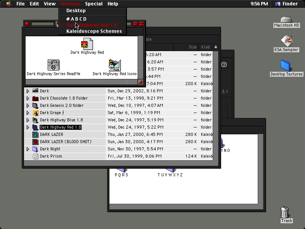This screenshot has height=229, width=305.
Task: Select checked Dark Highway Red 1.8 menu item
Action: pyautogui.click(x=93, y=25)
